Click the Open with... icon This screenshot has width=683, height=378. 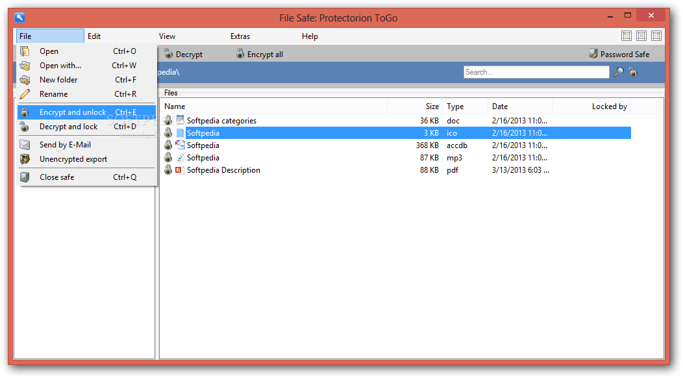25,66
